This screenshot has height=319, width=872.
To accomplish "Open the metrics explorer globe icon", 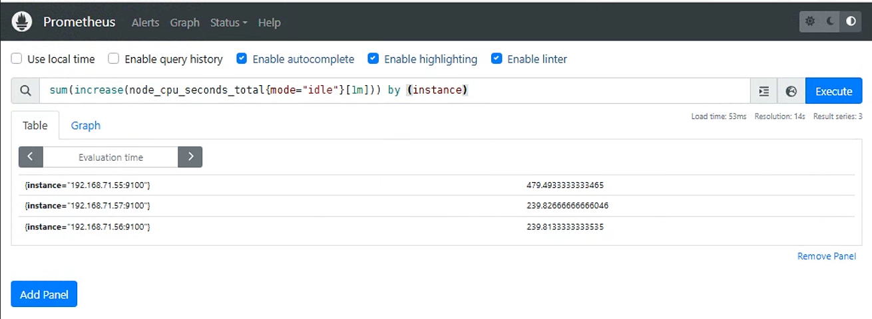I will point(791,91).
